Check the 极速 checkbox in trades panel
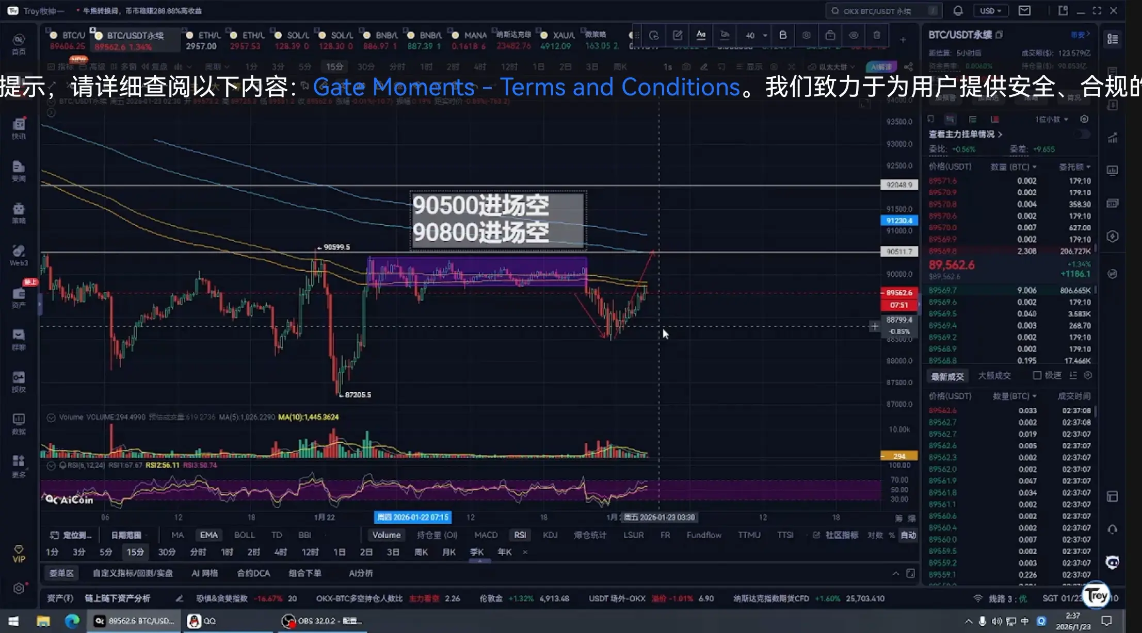This screenshot has height=633, width=1142. (1037, 375)
